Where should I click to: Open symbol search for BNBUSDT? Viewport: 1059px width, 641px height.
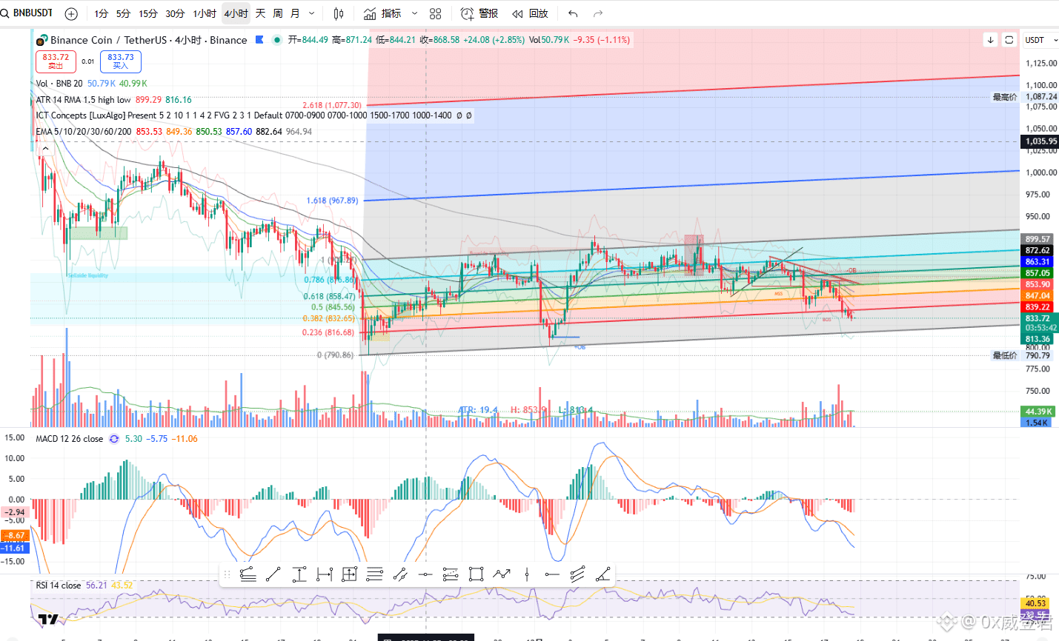[x=28, y=13]
